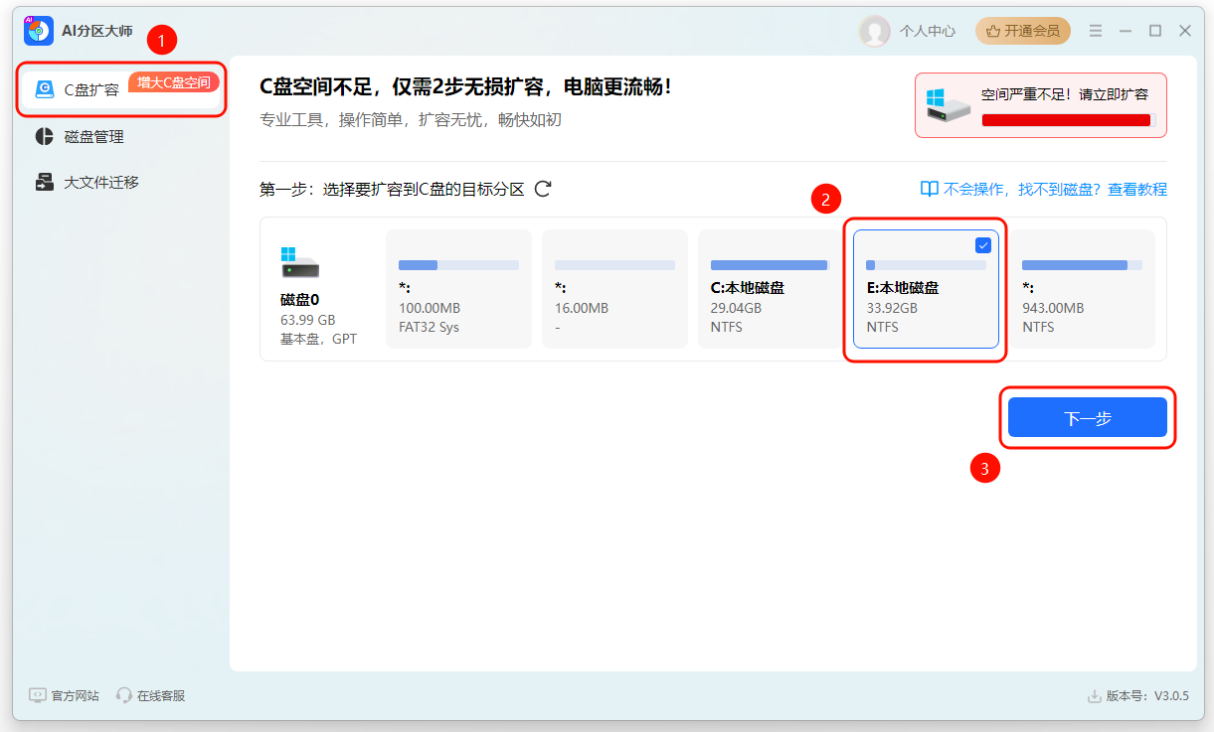The image size is (1214, 732).
Task: Select the 943.00MB NTFS partition card
Action: point(1082,289)
